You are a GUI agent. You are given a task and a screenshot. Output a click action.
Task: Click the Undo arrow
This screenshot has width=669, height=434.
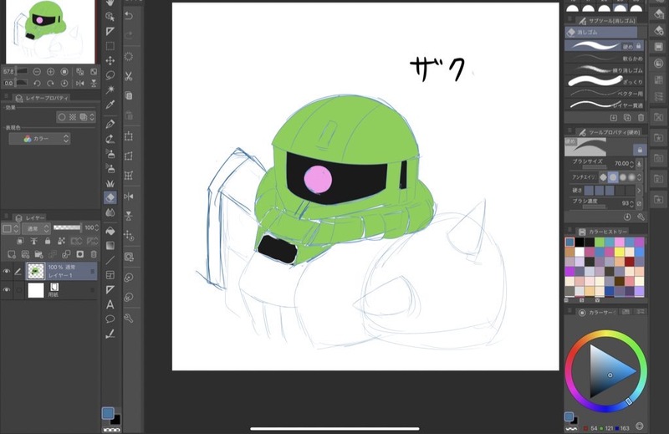(129, 16)
